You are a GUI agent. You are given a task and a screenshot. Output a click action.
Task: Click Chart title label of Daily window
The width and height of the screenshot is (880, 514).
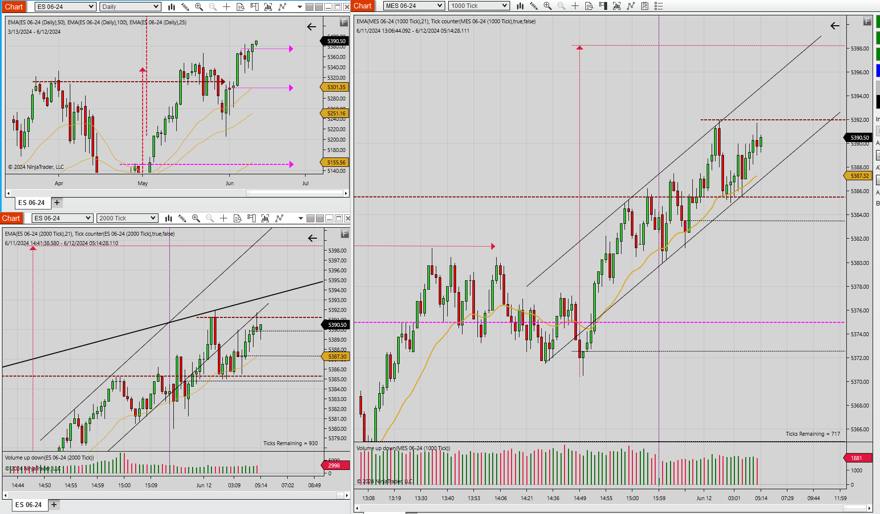[14, 6]
